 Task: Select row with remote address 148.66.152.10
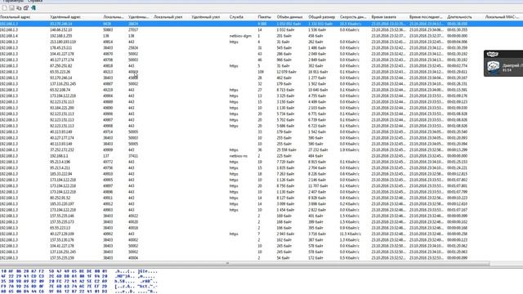[261, 30]
